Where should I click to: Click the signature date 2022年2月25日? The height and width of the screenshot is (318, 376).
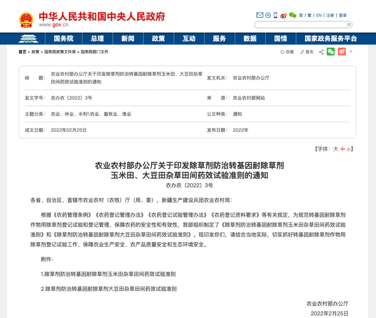coord(329,313)
